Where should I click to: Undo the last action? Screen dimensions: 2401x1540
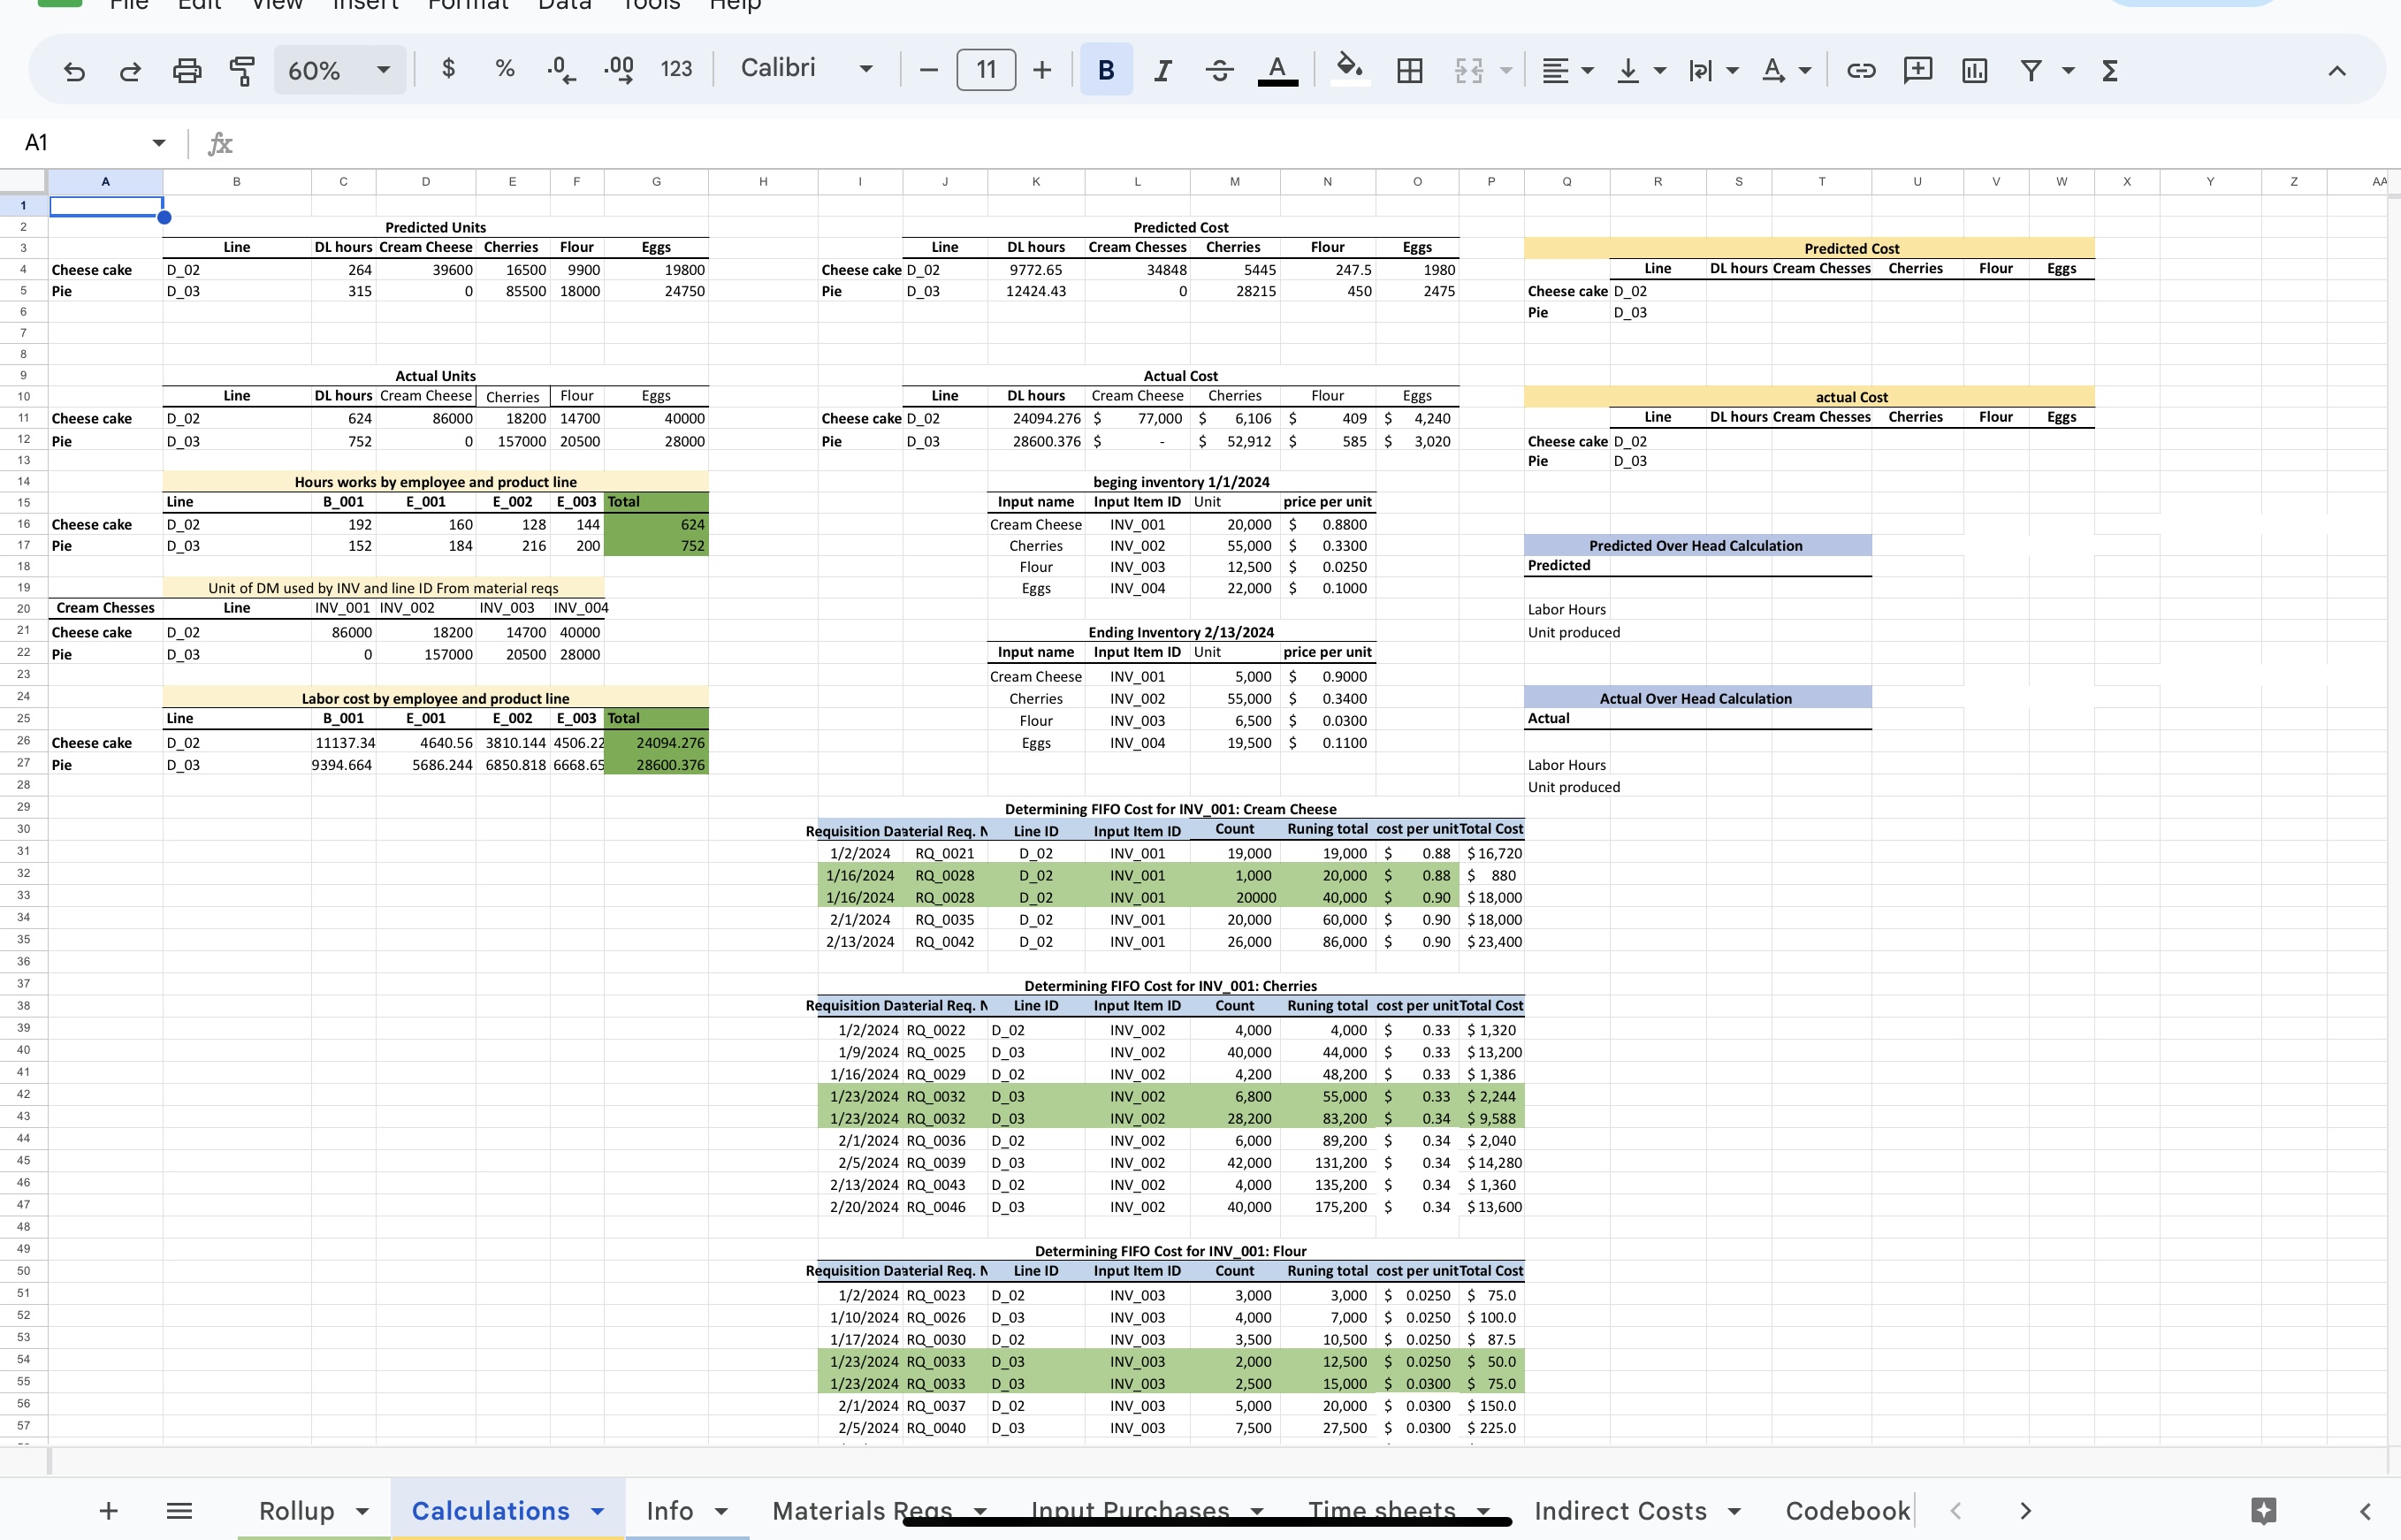pyautogui.click(x=73, y=70)
